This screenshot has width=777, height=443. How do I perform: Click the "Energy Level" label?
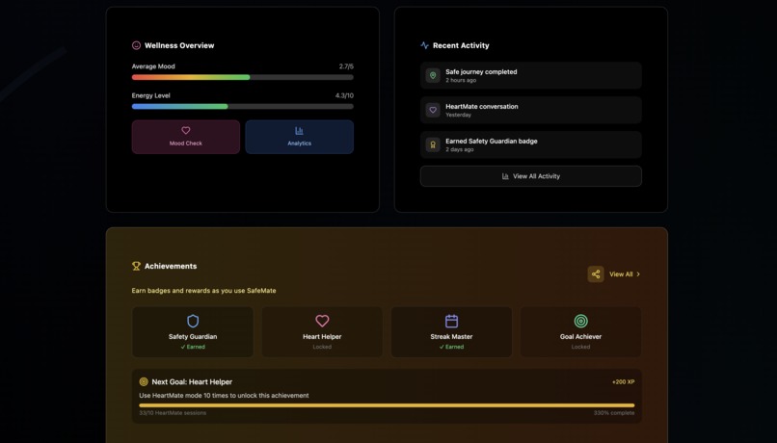coord(150,95)
